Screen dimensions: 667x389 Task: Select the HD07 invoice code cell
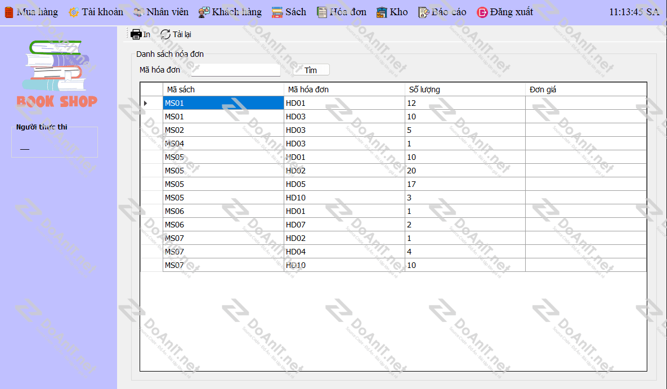pos(344,225)
